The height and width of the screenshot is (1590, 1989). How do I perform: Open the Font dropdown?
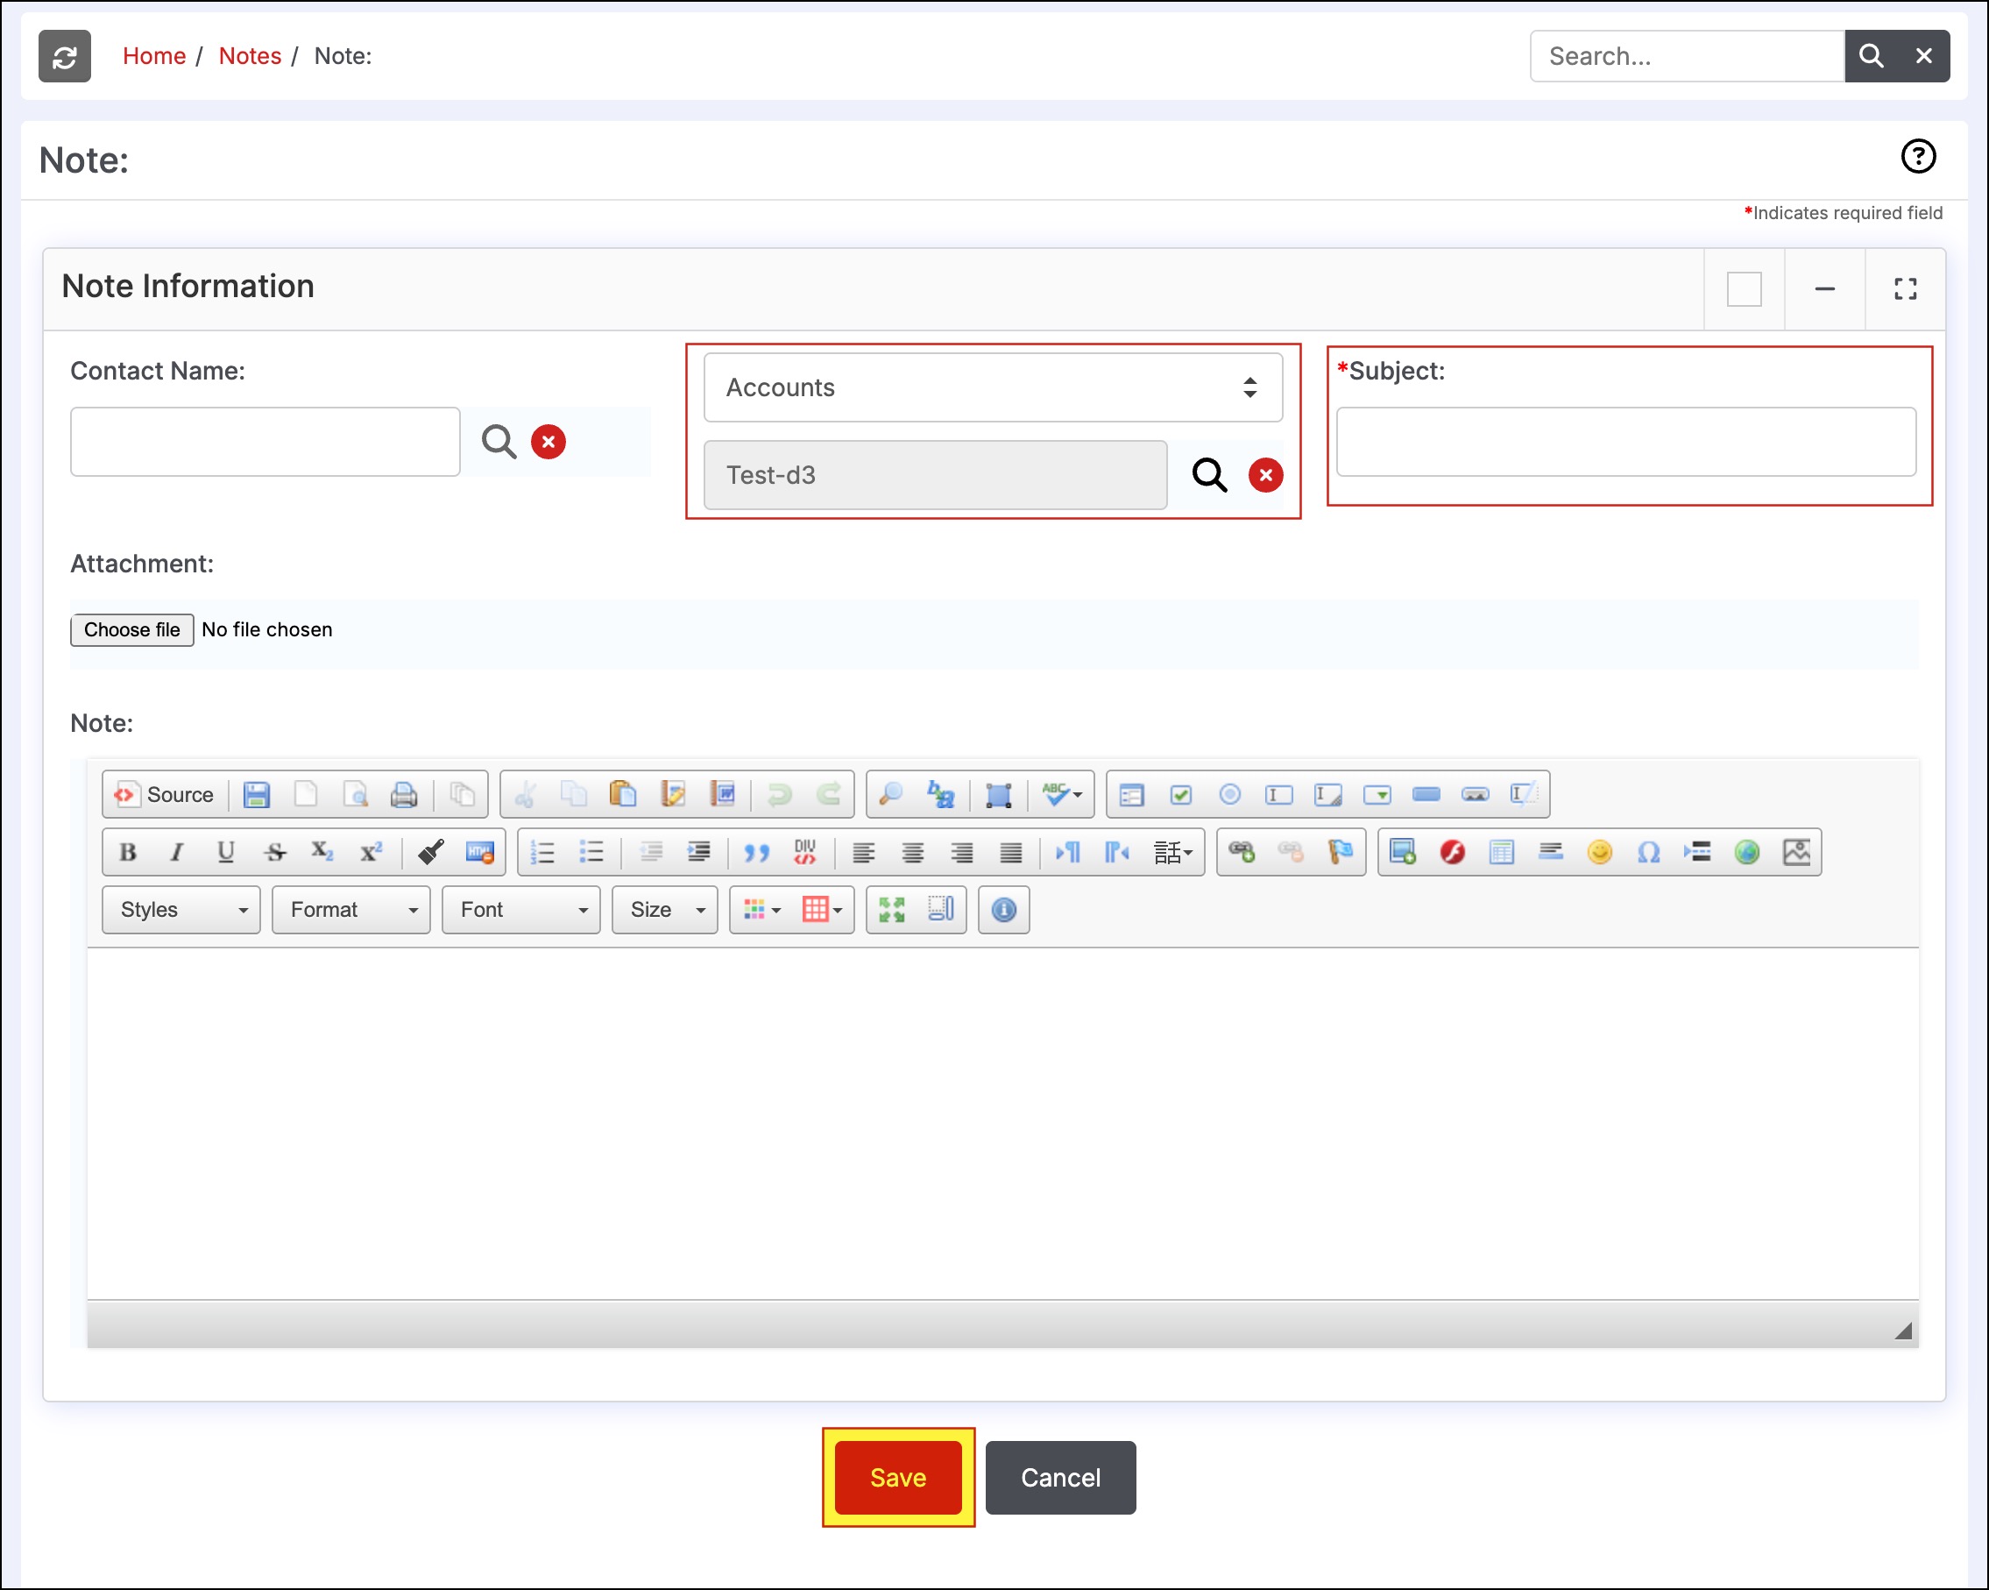(x=521, y=910)
